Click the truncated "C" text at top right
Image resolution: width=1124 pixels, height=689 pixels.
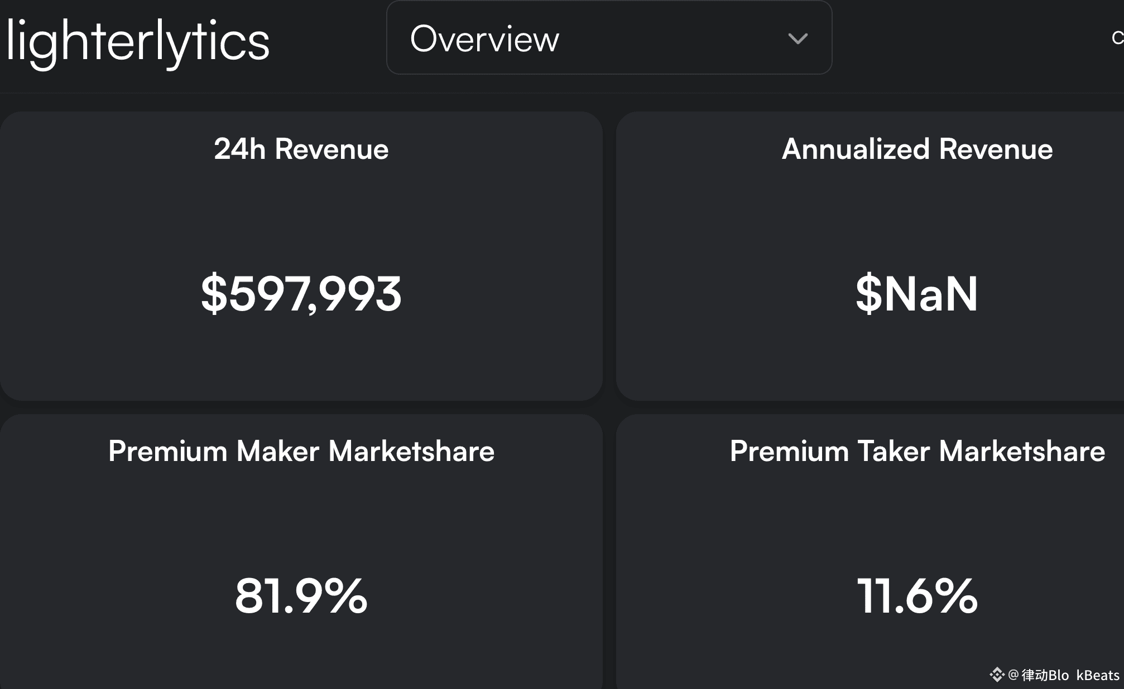point(1117,38)
